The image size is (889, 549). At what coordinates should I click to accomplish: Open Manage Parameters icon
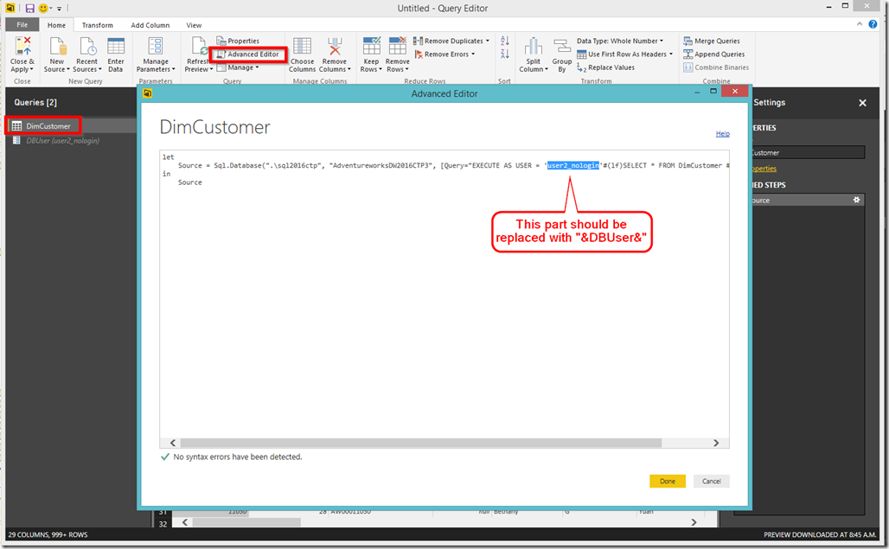(156, 46)
